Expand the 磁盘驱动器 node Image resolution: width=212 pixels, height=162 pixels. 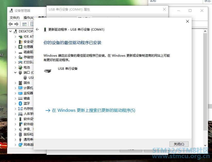click(15, 52)
